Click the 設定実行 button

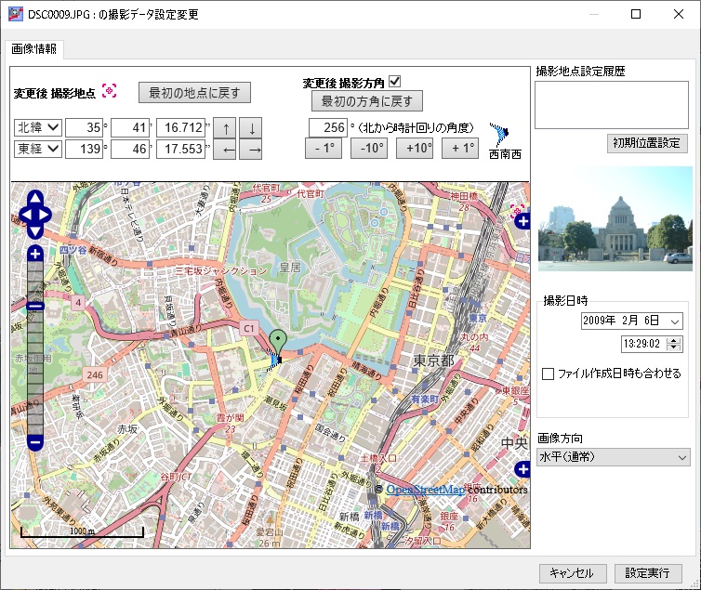[647, 573]
